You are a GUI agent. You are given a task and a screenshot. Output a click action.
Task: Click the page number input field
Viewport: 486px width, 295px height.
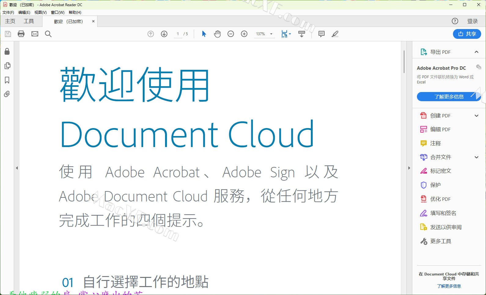pyautogui.click(x=178, y=34)
